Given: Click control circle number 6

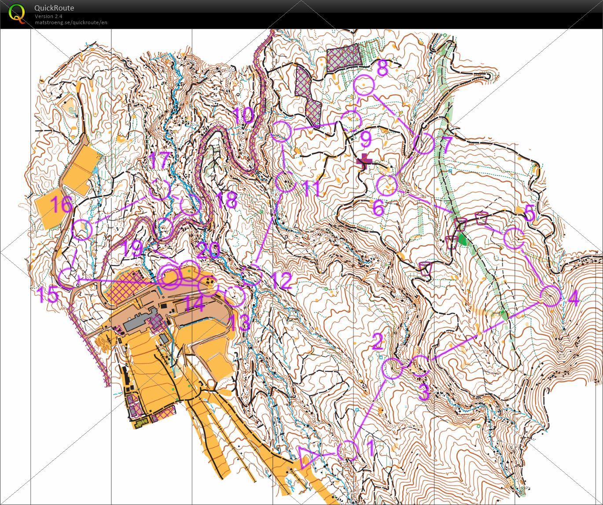Looking at the screenshot, I should [x=387, y=185].
